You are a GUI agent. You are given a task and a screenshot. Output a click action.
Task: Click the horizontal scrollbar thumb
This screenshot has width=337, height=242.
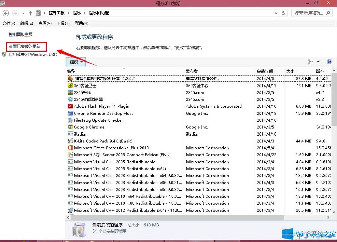click(x=177, y=217)
